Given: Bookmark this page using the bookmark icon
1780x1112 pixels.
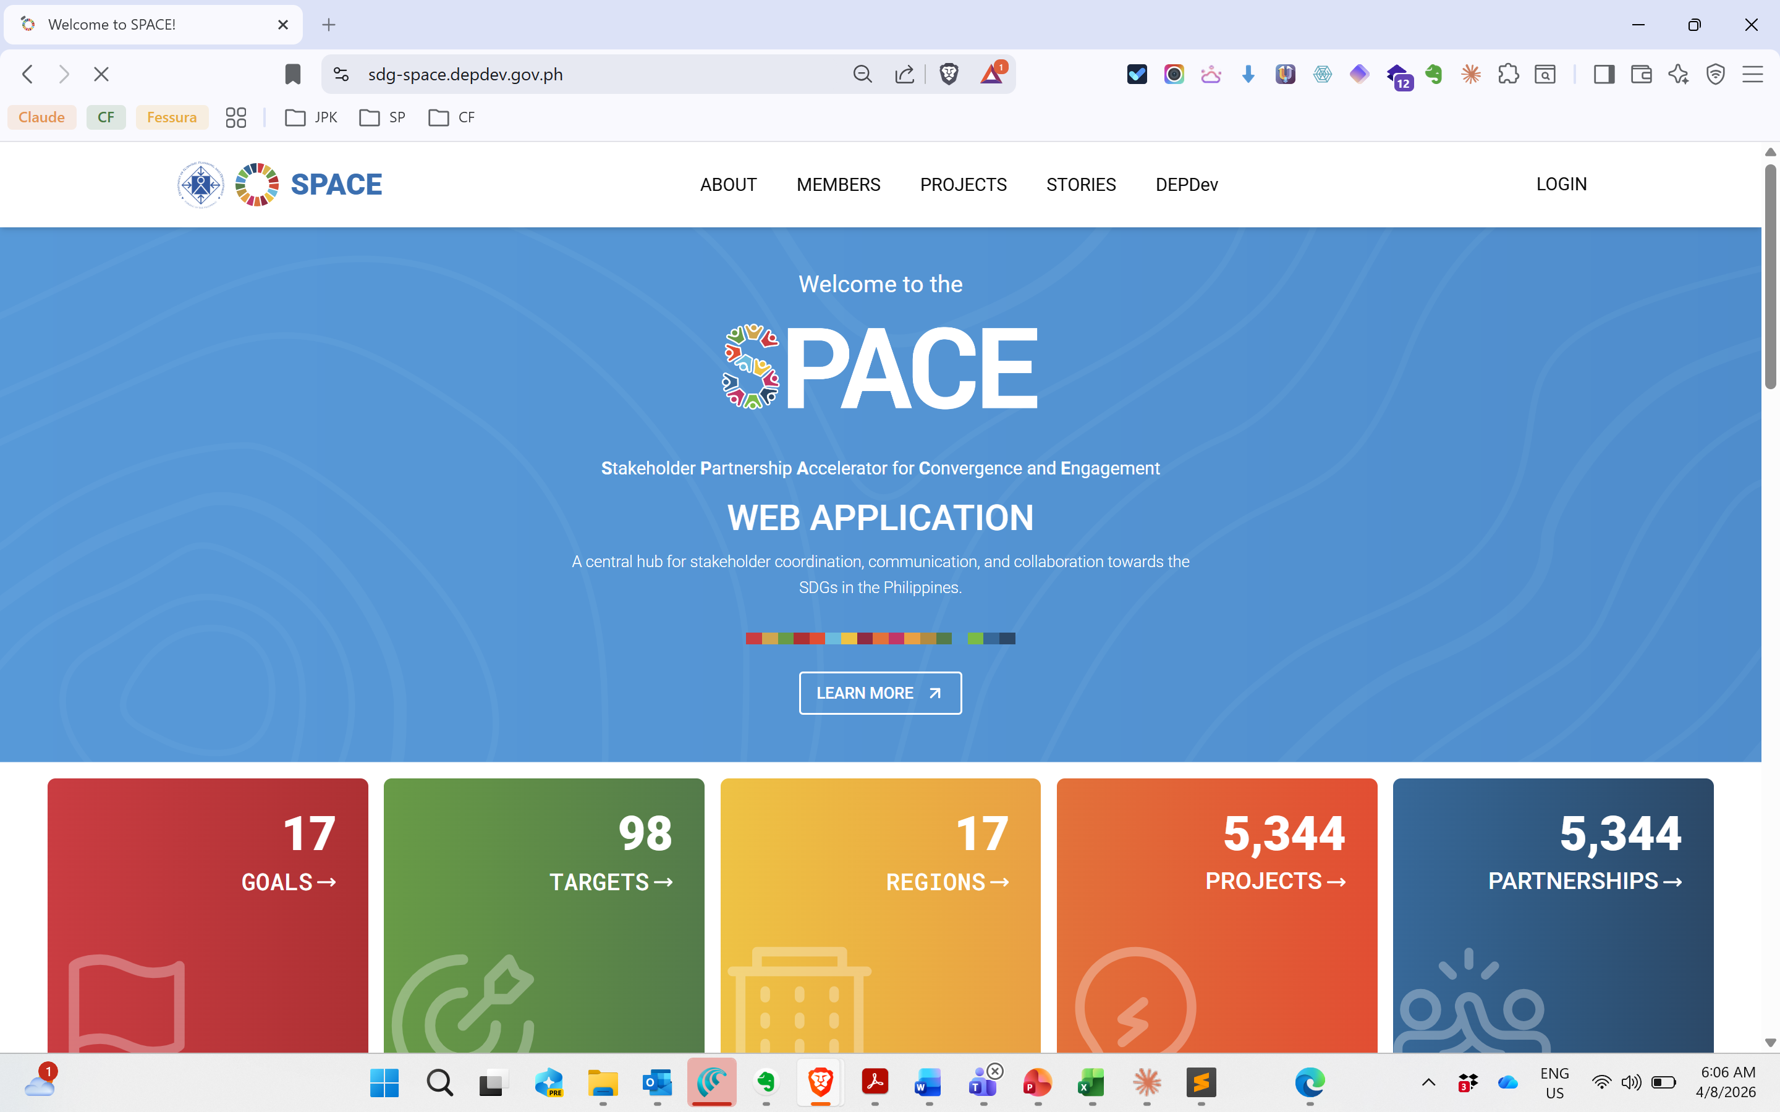Looking at the screenshot, I should [x=293, y=74].
